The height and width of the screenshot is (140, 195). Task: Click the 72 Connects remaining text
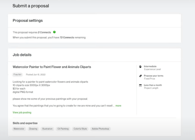pyautogui.click(x=73, y=37)
